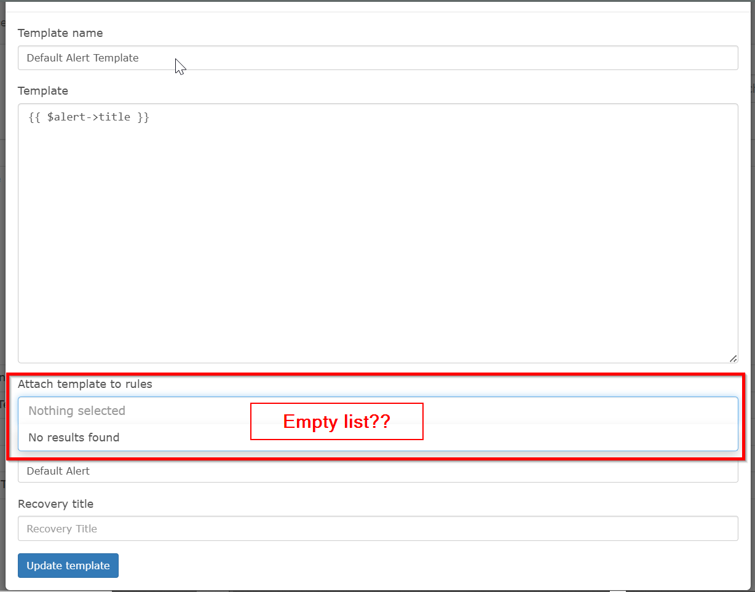This screenshot has height=592, width=755.
Task: Click the 'Default Alert' title field
Action: 378,471
